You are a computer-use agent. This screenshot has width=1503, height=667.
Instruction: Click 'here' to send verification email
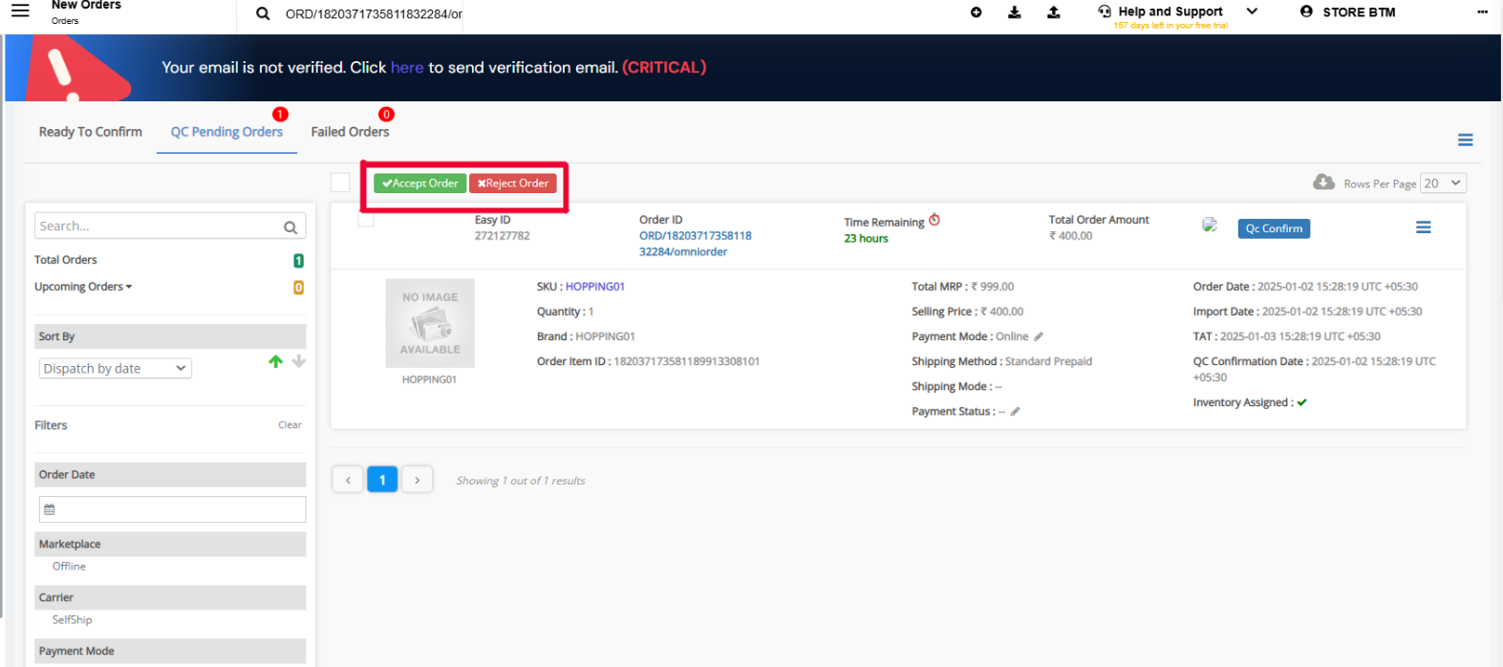pos(407,68)
